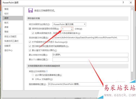Click the info icon beside 将签出文件保存到
Viewport: 136px width, 99px height.
pos(47,71)
